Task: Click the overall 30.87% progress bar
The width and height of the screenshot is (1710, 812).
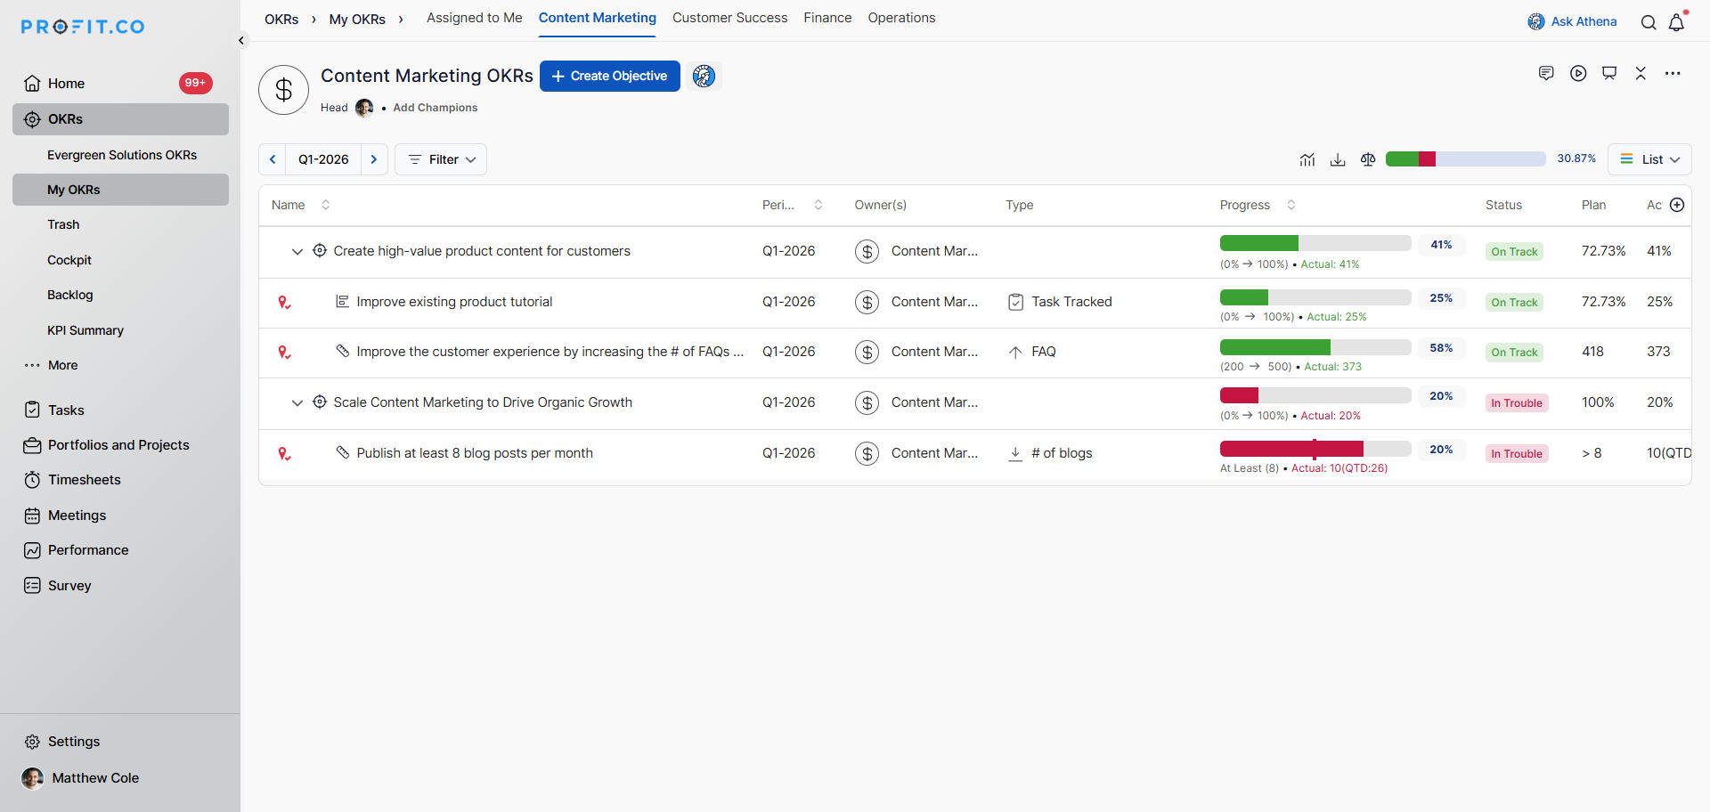Action: pos(1466,158)
